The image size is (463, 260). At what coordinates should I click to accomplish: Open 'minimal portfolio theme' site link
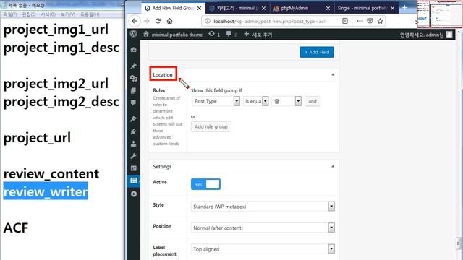coord(177,35)
